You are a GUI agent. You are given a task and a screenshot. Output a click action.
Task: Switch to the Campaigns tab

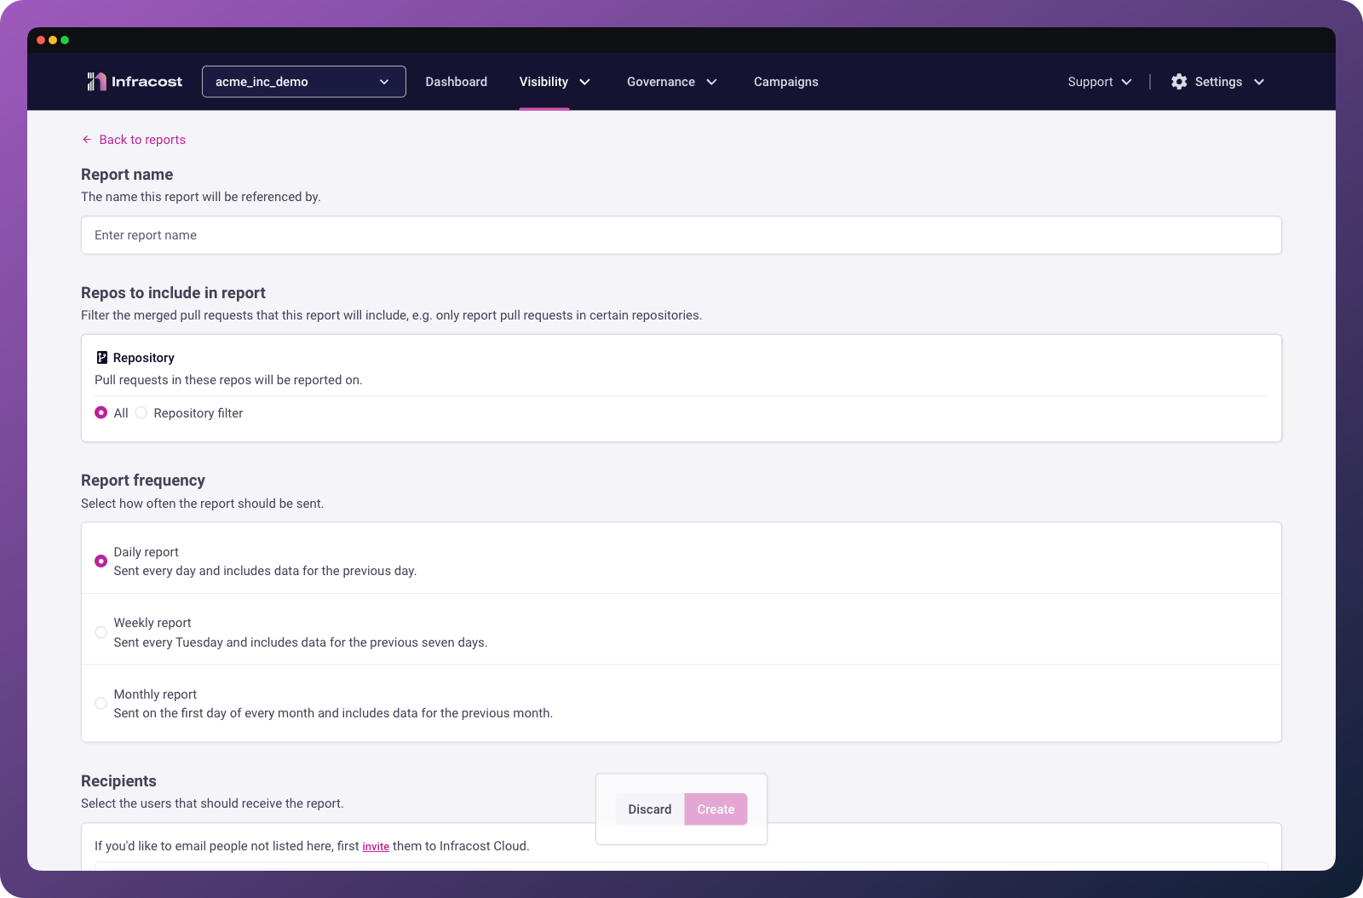coord(785,81)
